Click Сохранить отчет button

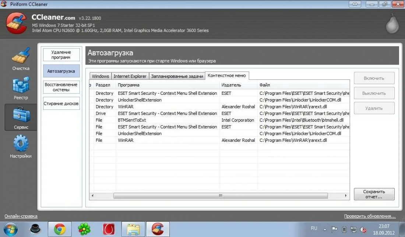click(x=374, y=194)
